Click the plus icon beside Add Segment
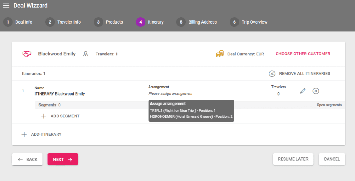Image resolution: width=355 pixels, height=181 pixels. [44, 116]
